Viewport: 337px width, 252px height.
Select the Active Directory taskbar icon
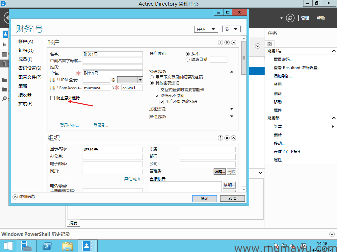[x=87, y=246]
